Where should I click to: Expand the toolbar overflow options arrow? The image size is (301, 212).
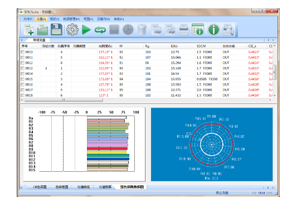[237, 35]
